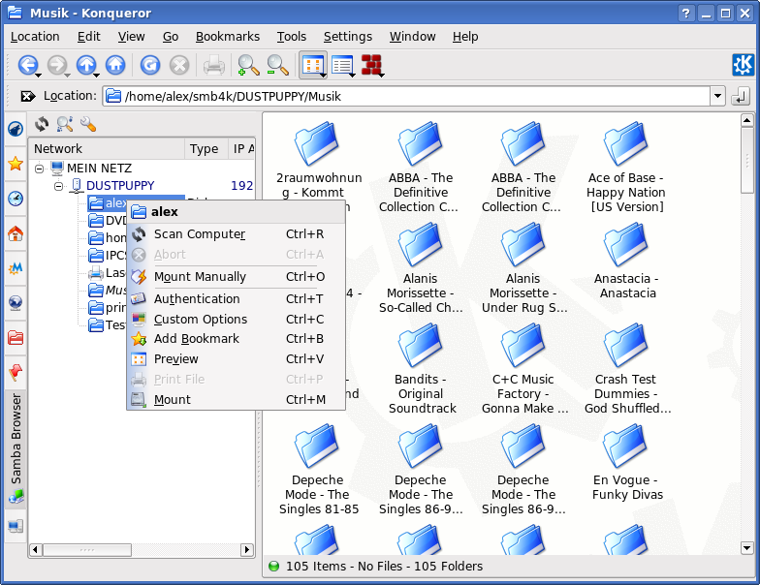Select Authentication in context menu
Image resolution: width=760 pixels, height=585 pixels.
[x=237, y=298]
